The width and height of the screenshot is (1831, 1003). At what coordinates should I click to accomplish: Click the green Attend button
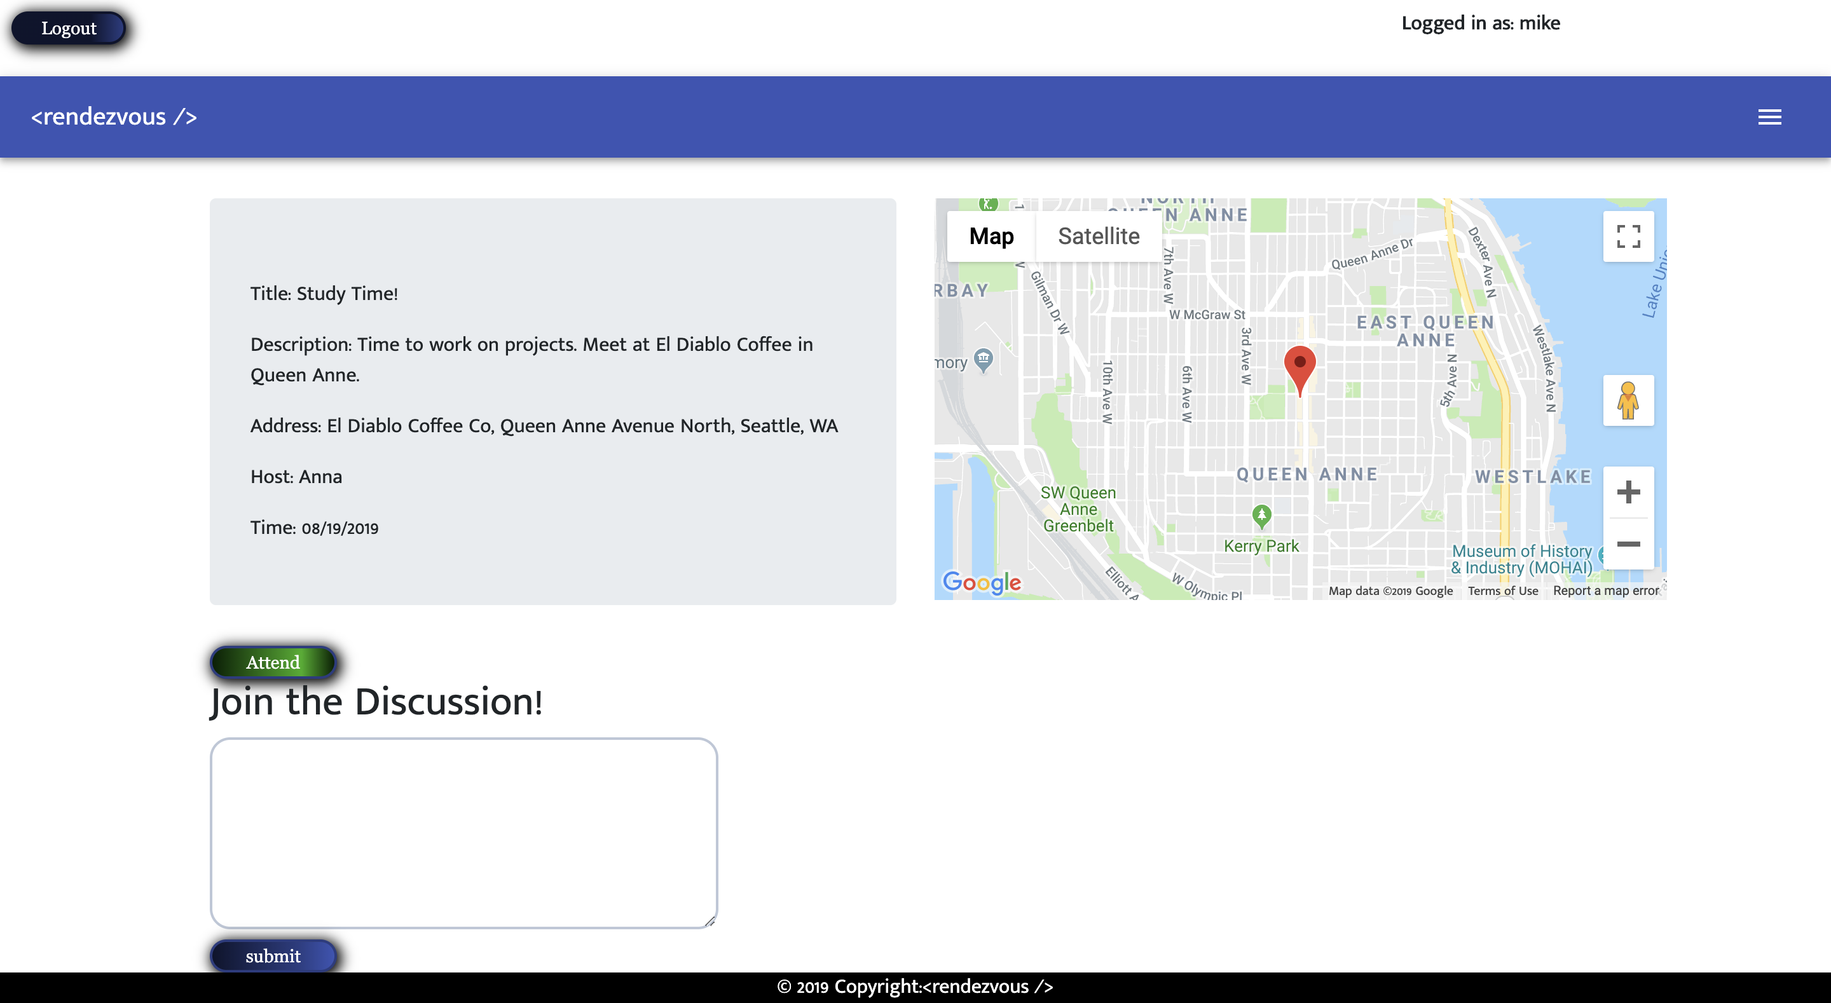click(273, 662)
